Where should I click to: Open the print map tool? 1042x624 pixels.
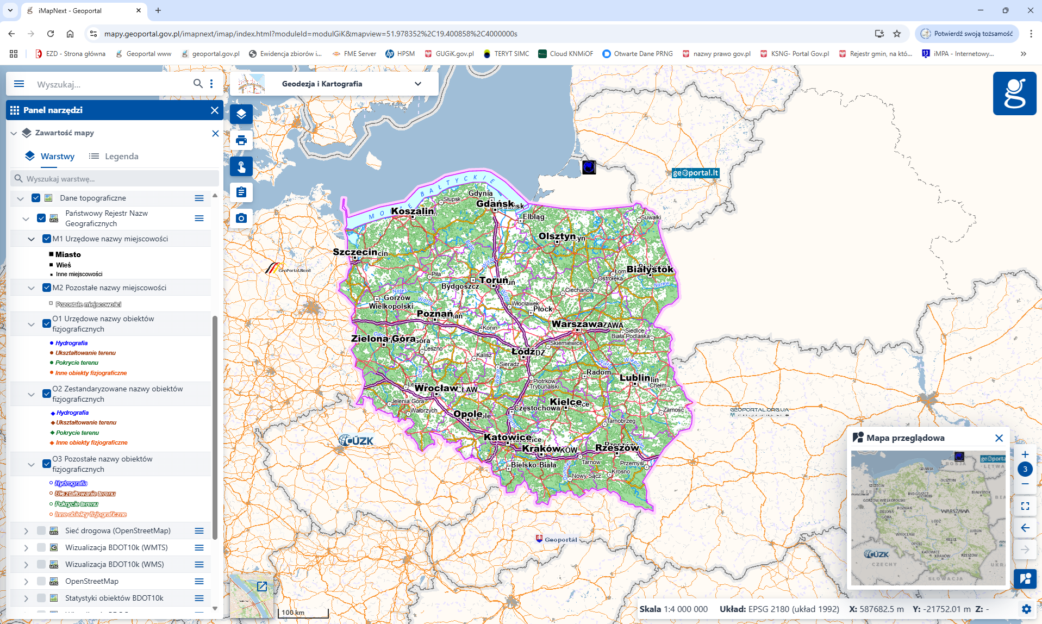point(241,140)
